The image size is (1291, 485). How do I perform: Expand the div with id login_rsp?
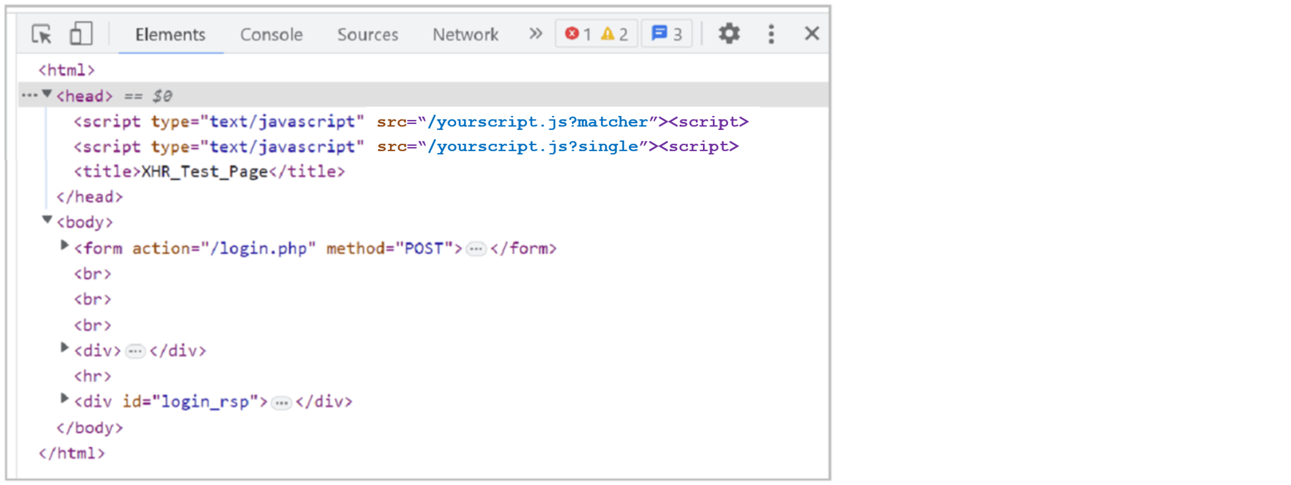(64, 399)
